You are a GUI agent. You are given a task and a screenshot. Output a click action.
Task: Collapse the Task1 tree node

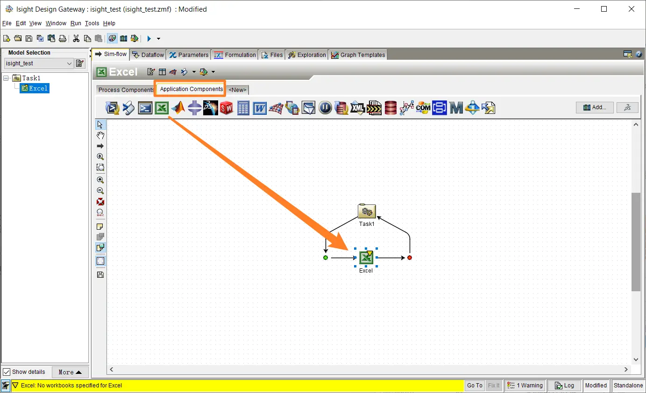[7, 78]
